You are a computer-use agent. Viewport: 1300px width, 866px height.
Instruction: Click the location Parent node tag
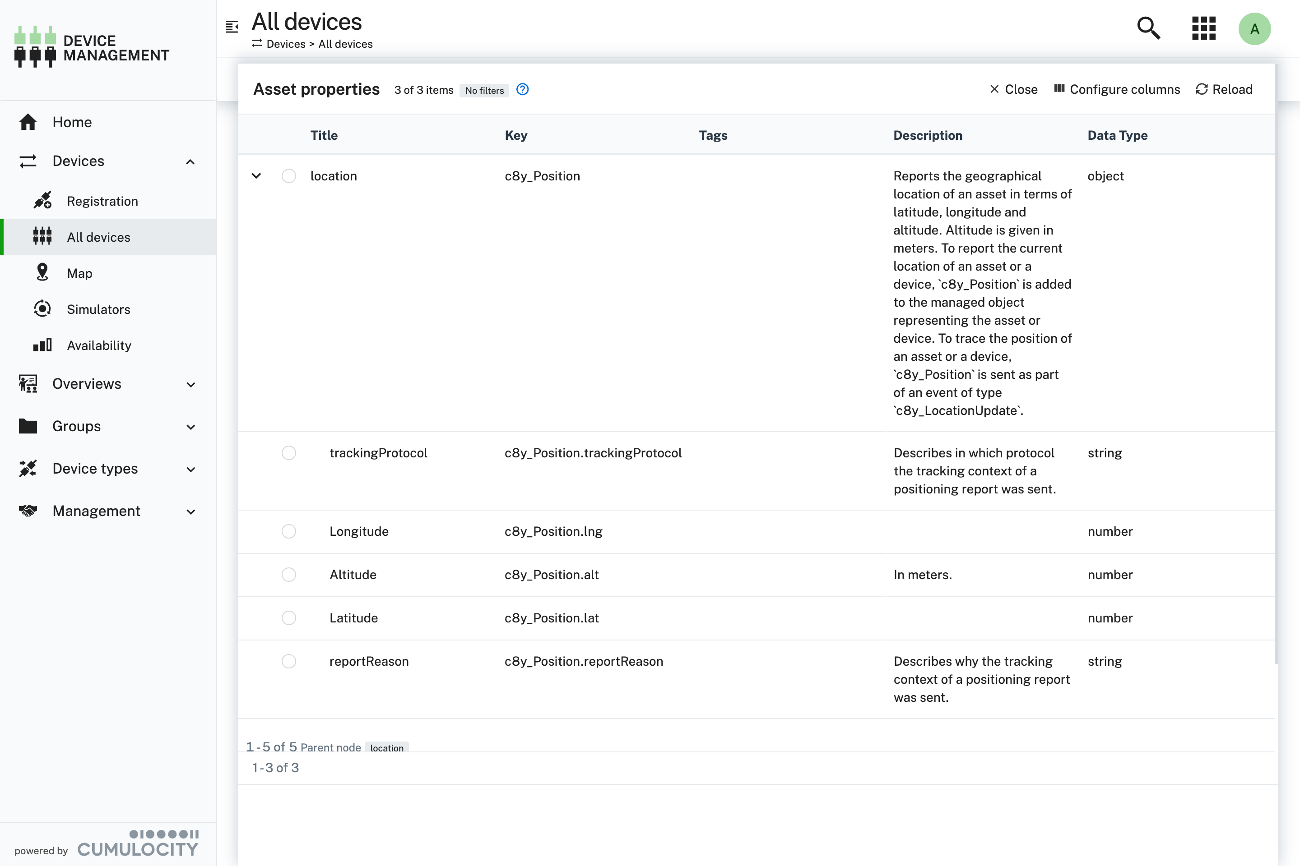click(x=387, y=747)
